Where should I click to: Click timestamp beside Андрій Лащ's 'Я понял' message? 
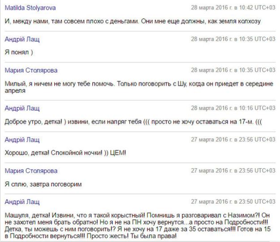tap(233, 39)
